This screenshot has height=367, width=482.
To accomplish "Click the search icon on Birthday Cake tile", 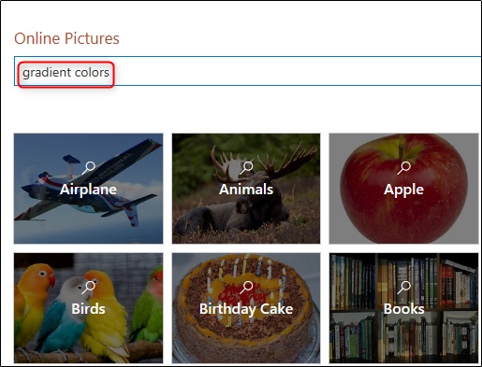I will coord(246,288).
